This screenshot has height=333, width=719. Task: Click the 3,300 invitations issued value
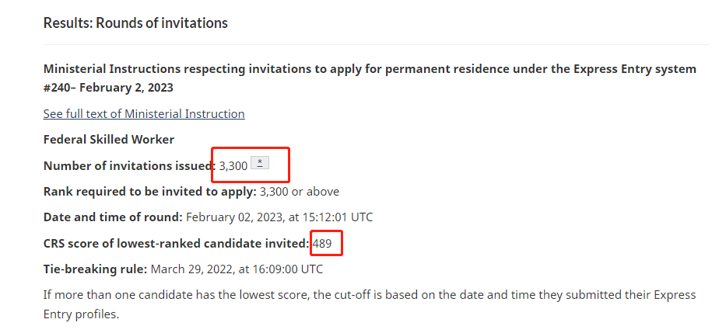233,166
